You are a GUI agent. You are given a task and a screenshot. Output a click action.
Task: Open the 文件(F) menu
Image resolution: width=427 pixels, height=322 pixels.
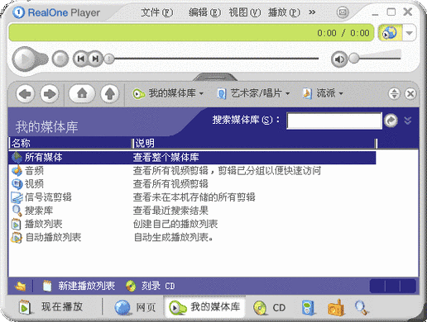157,12
